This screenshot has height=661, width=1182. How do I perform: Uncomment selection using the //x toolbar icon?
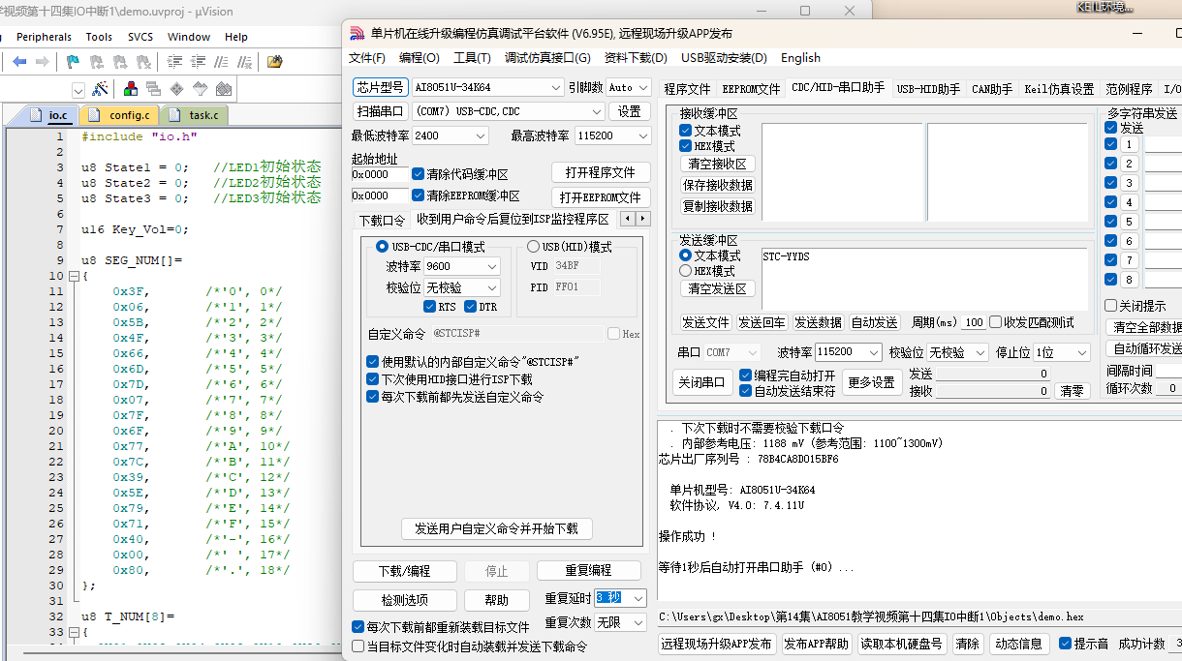244,61
